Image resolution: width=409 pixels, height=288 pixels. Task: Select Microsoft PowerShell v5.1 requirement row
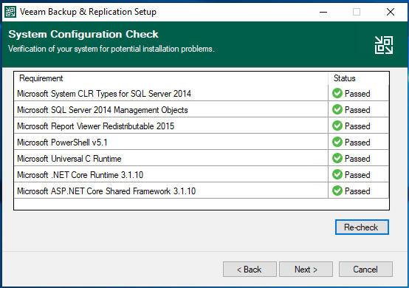201,143
